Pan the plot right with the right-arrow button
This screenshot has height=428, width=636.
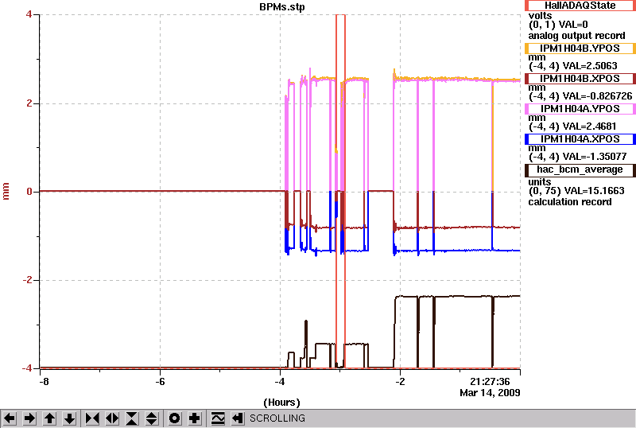(x=29, y=418)
